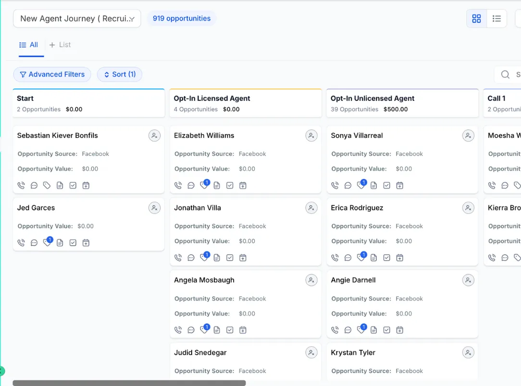This screenshot has width=521, height=386.
Task: Open tags icon with badge on Jed Garces card
Action: pyautogui.click(x=48, y=241)
